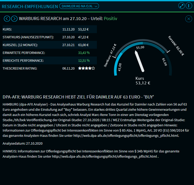The height and width of the screenshot is (185, 194).
Task: Click the Startkurs: 47,22 € gauge label
Action: pyautogui.click(x=110, y=55)
